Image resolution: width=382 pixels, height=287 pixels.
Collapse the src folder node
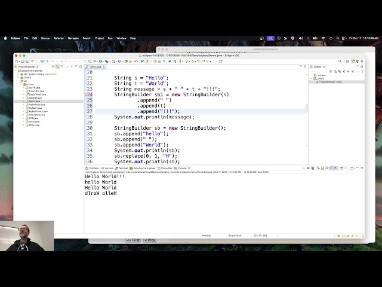tap(18, 81)
